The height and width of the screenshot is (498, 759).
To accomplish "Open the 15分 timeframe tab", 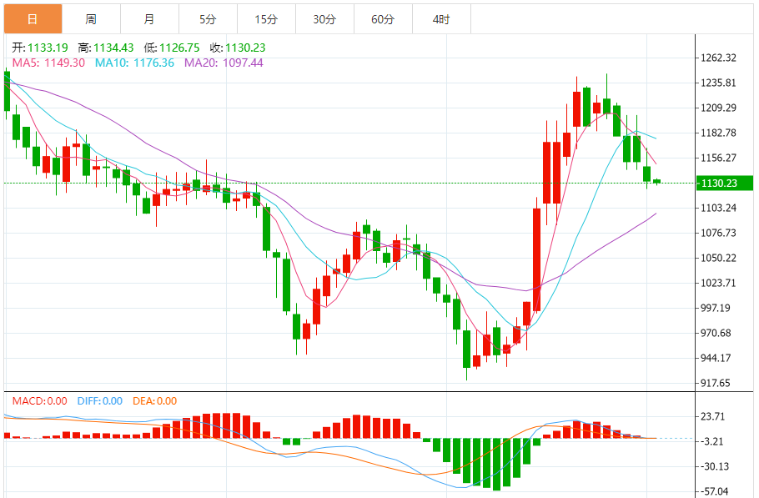I will tap(266, 19).
